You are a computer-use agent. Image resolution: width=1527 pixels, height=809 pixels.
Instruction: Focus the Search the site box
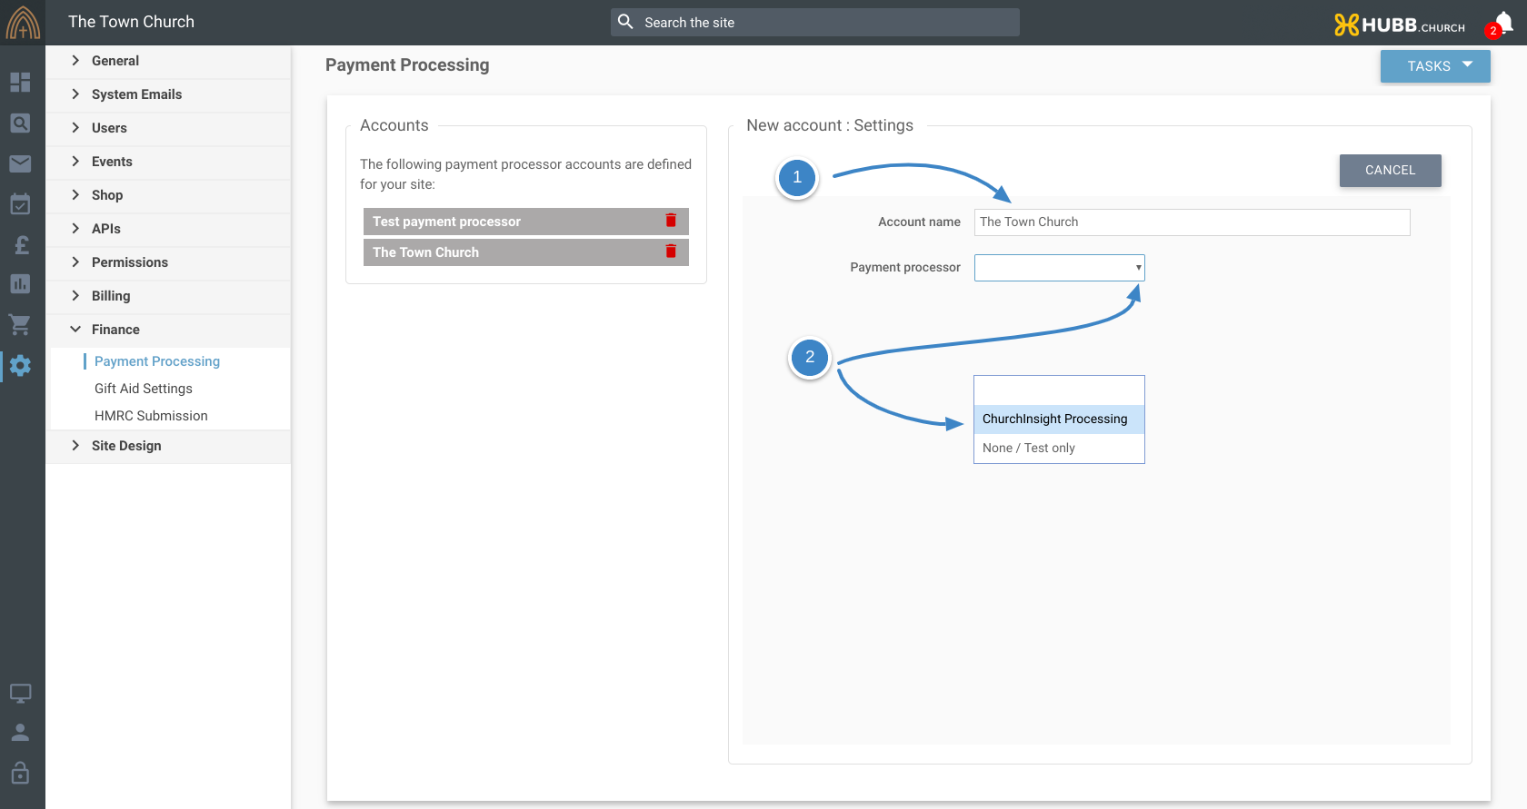pos(815,23)
